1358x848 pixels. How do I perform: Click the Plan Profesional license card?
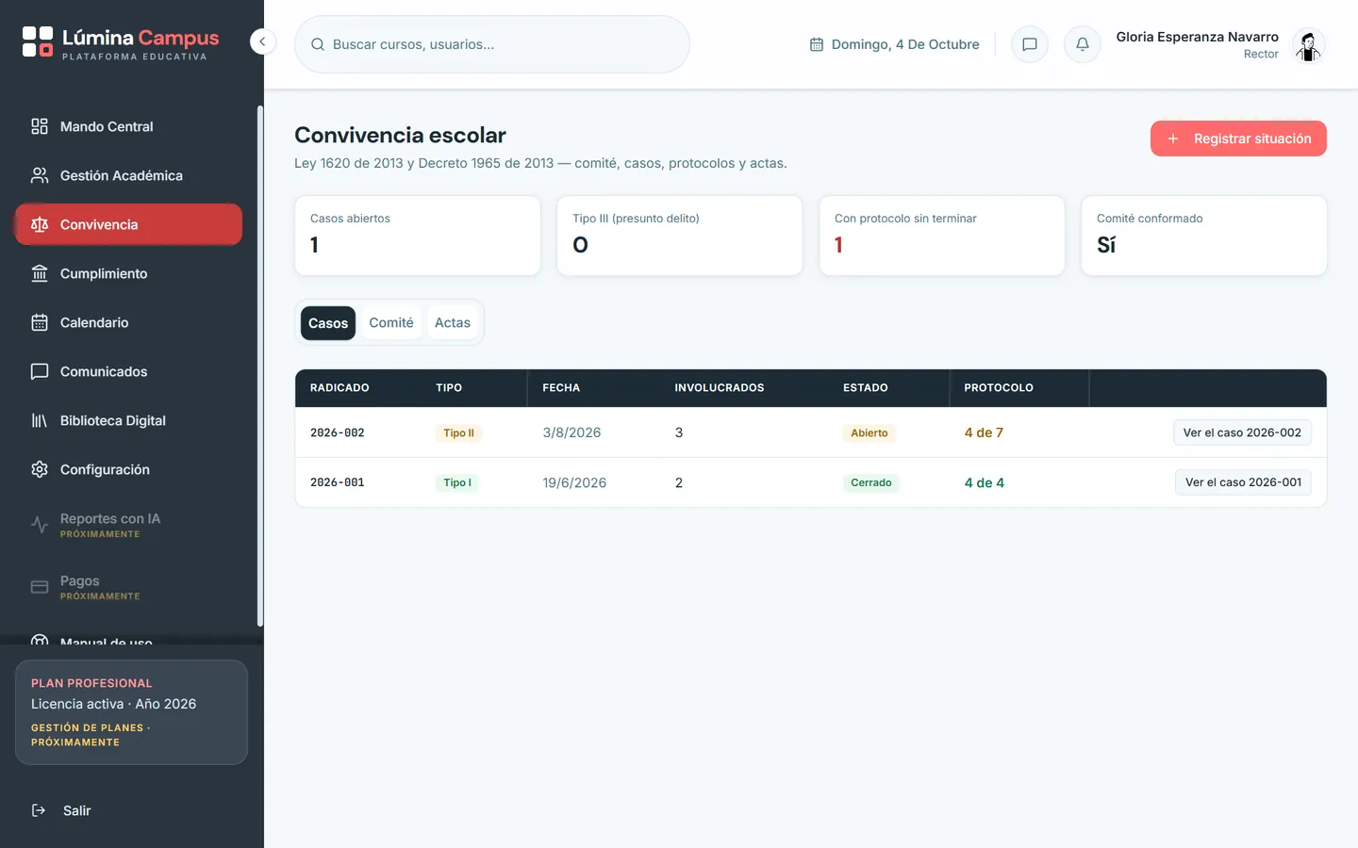pos(131,712)
